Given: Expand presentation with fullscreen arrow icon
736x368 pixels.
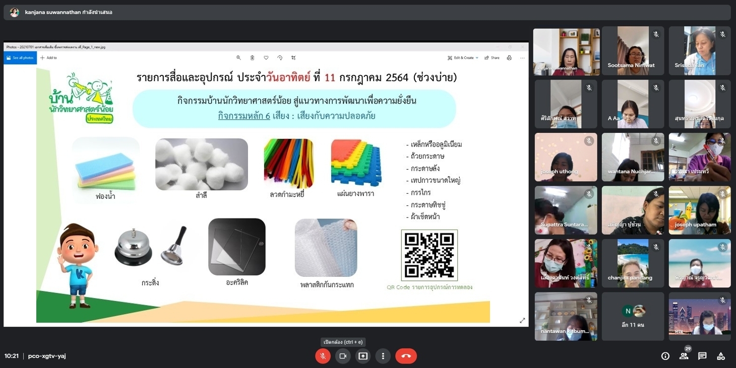Looking at the screenshot, I should tap(522, 320).
